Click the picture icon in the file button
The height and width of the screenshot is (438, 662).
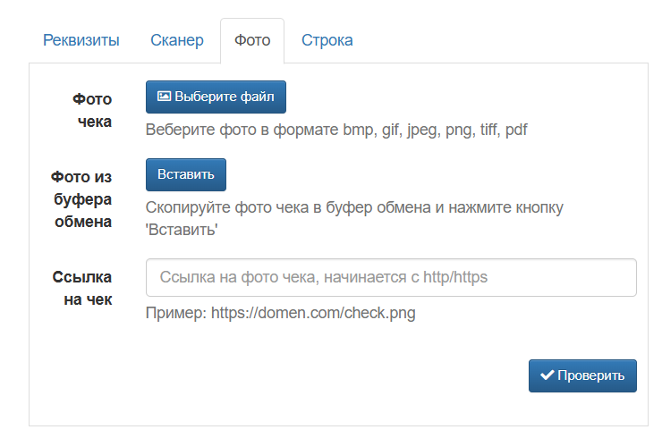(x=164, y=97)
